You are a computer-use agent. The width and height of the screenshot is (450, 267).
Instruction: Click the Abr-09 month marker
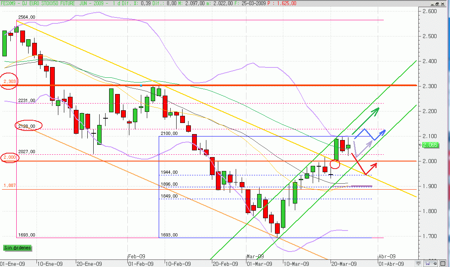coord(387,256)
